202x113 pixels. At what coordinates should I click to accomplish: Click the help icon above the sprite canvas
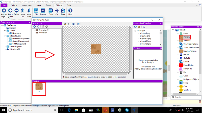click(78, 24)
